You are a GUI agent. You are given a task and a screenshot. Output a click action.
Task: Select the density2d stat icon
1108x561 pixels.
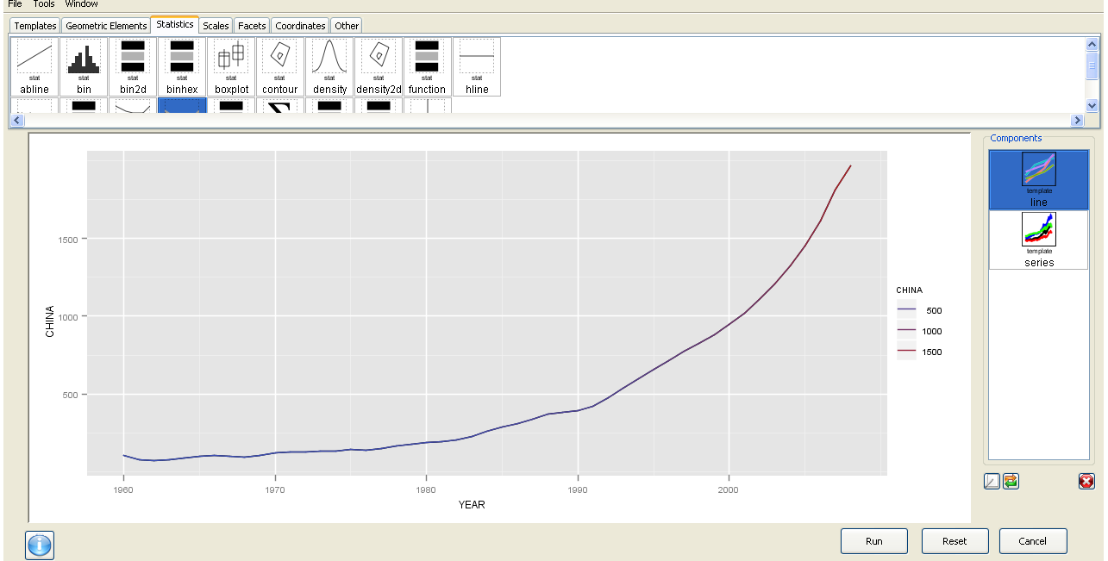tap(379, 65)
